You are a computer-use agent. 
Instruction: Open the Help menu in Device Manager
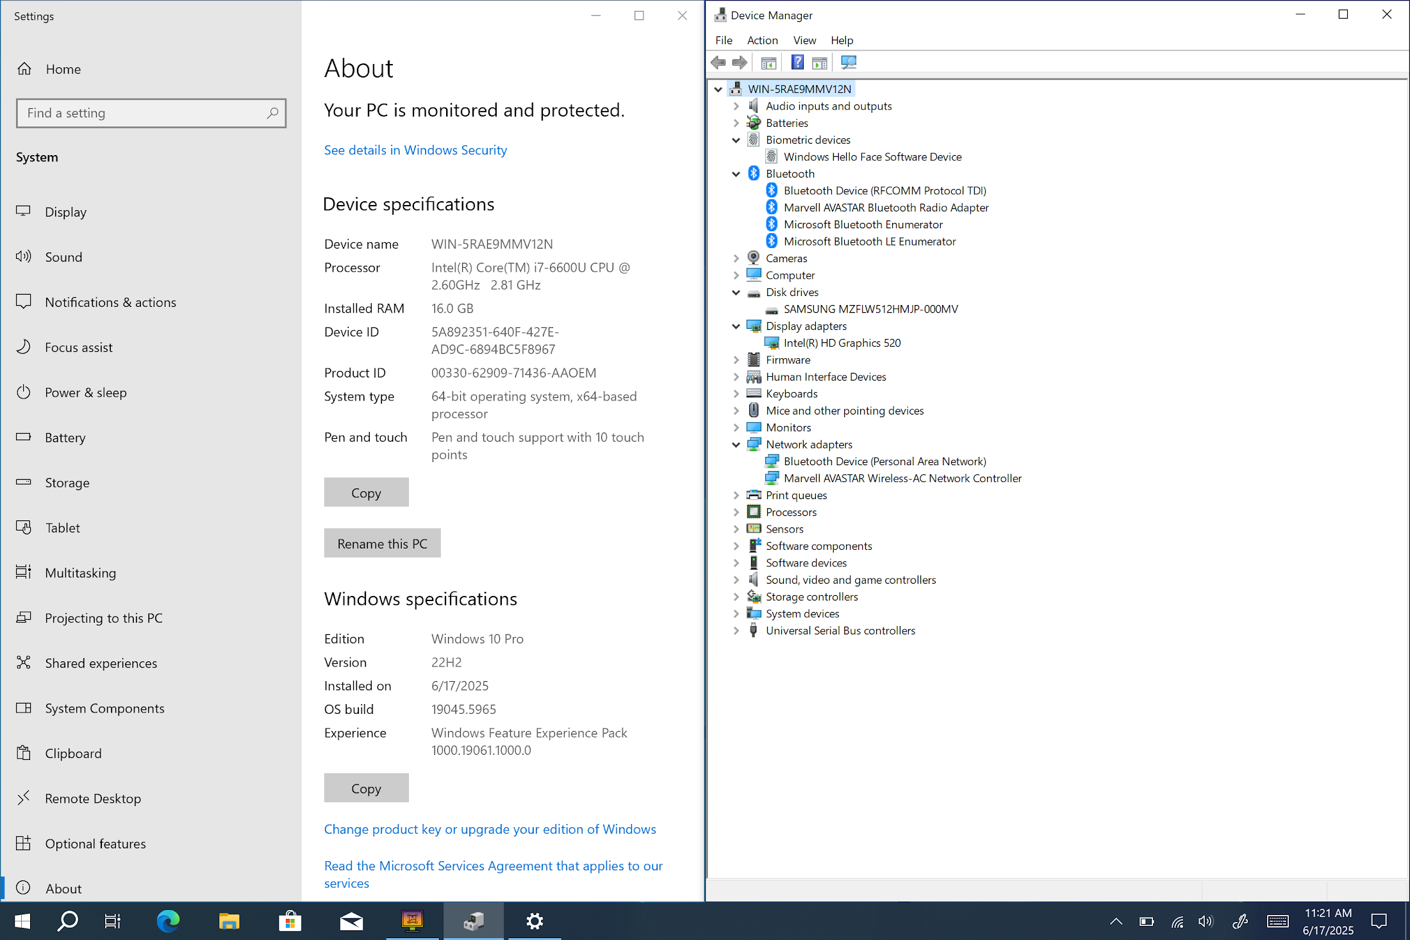point(842,40)
